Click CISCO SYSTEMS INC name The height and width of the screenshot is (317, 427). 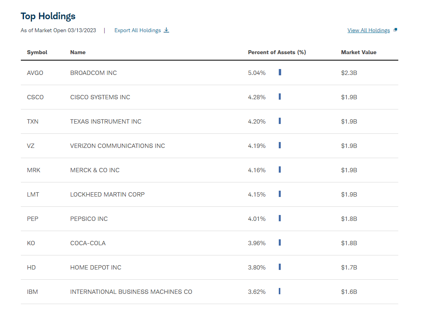tap(100, 97)
